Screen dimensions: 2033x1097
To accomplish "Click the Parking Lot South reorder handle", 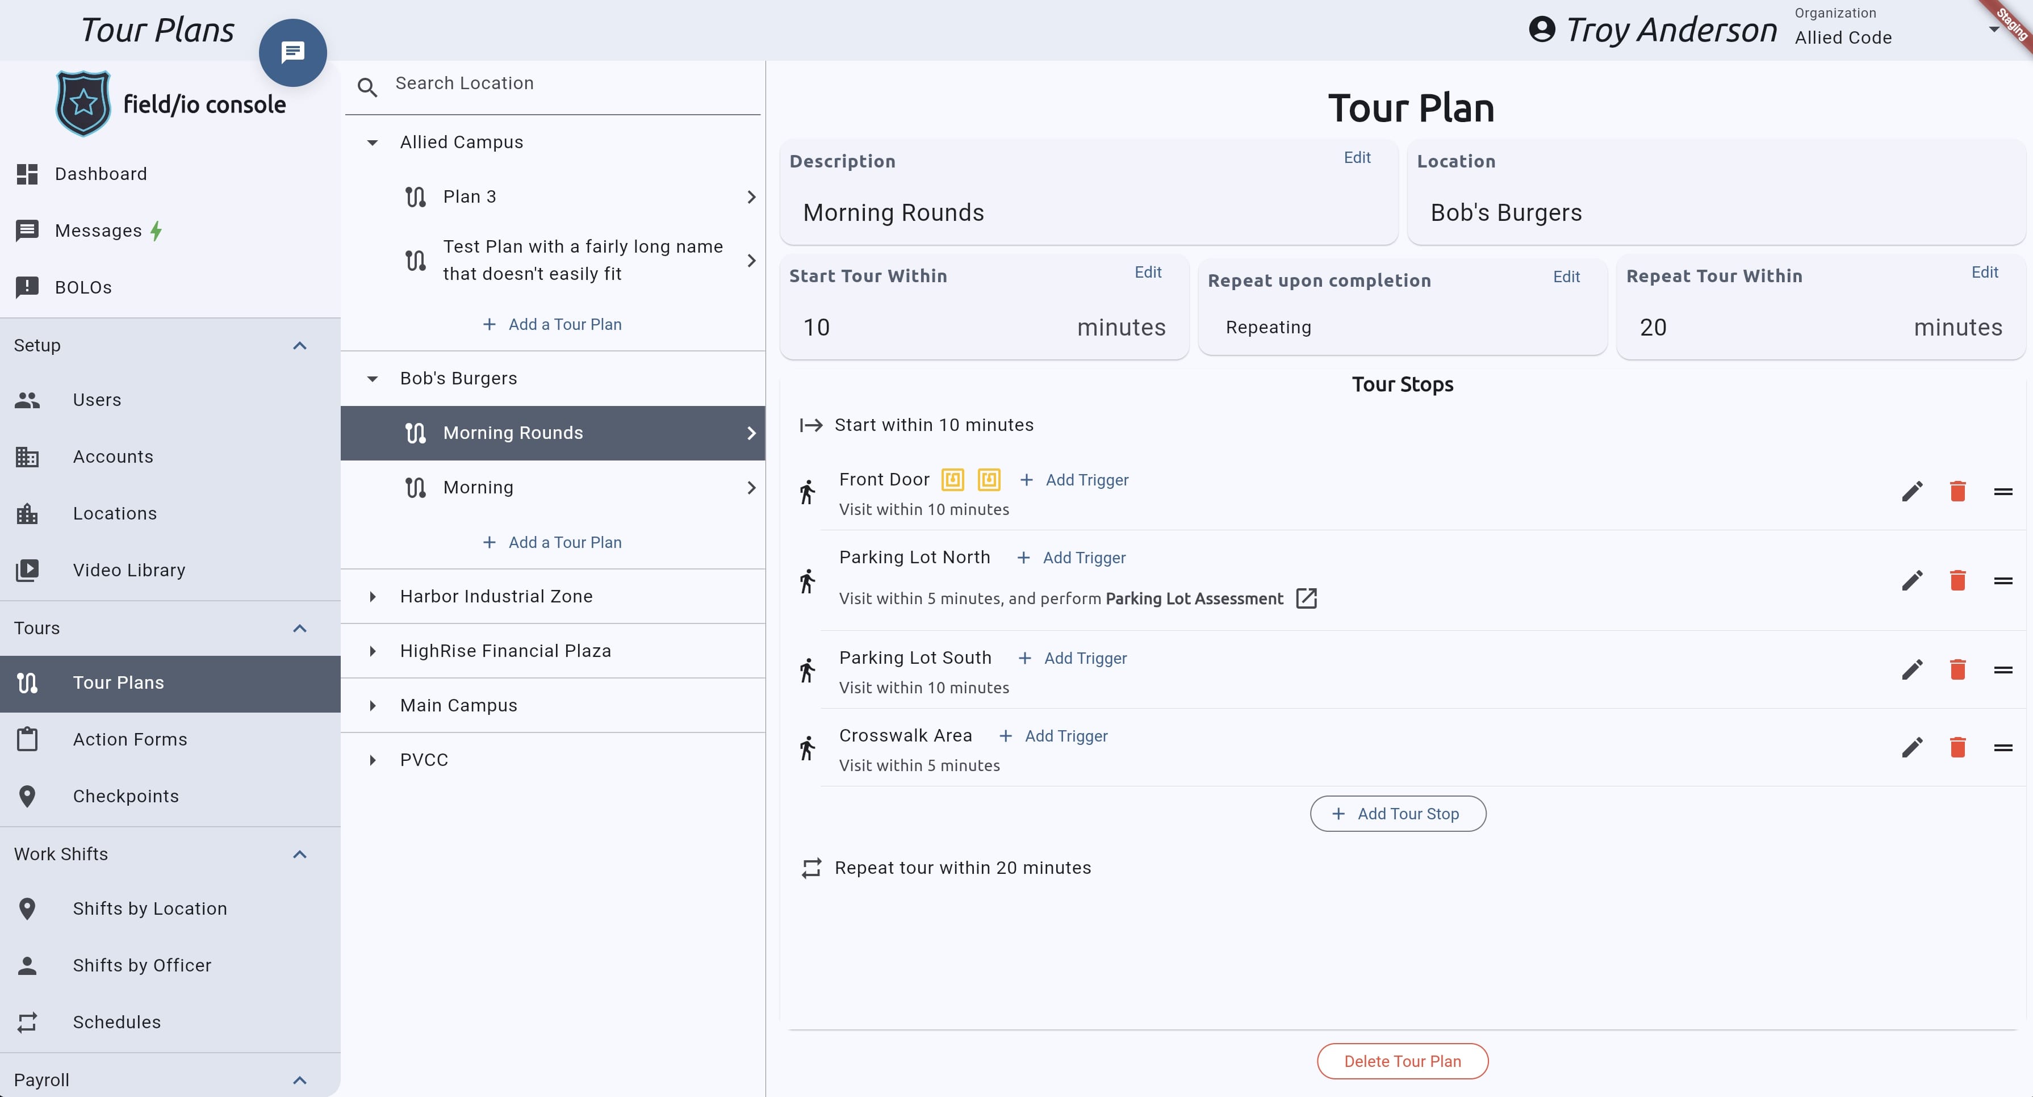I will click(2003, 670).
